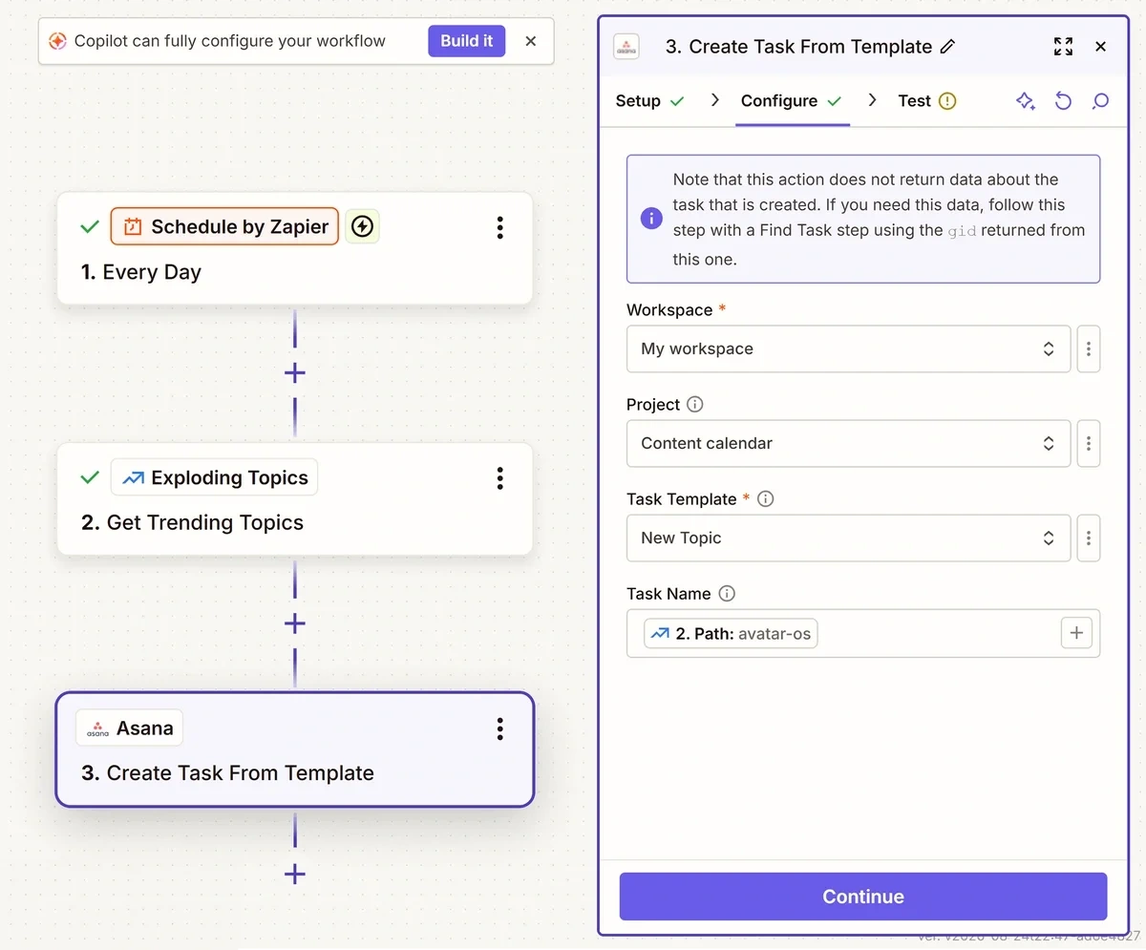
Task: Open the Task Template dropdown showing New Topic
Action: click(848, 538)
